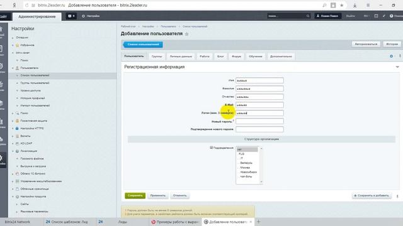This screenshot has height=226, width=403.
Task: Collapse the Настройки продукта tree node
Action: click(13, 196)
